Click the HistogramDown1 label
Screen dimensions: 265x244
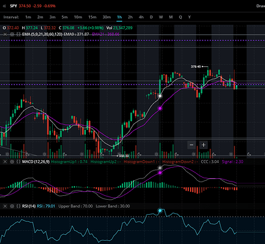(x=141, y=161)
